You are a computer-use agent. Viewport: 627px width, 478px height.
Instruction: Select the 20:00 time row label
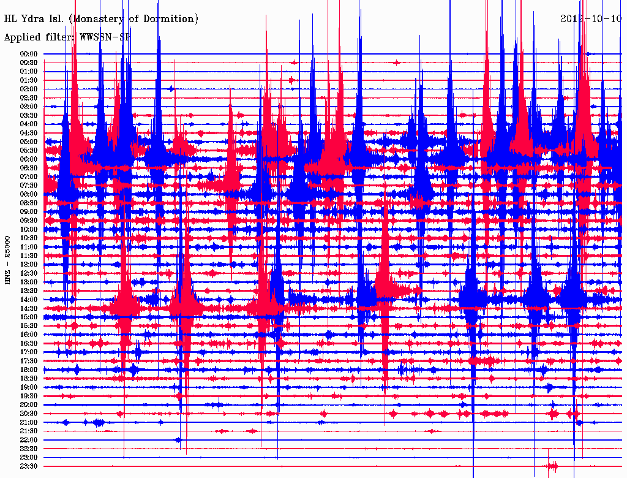[29, 404]
